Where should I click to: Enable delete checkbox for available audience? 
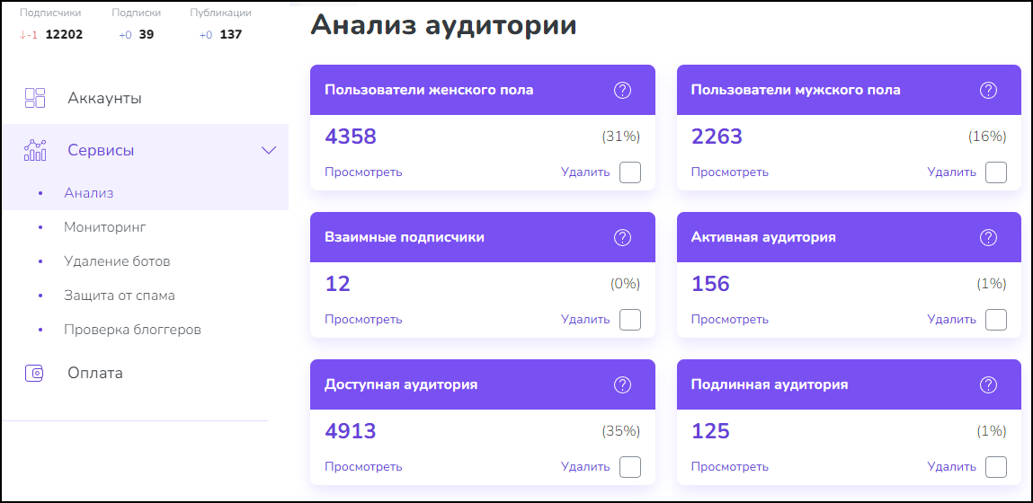(x=630, y=467)
